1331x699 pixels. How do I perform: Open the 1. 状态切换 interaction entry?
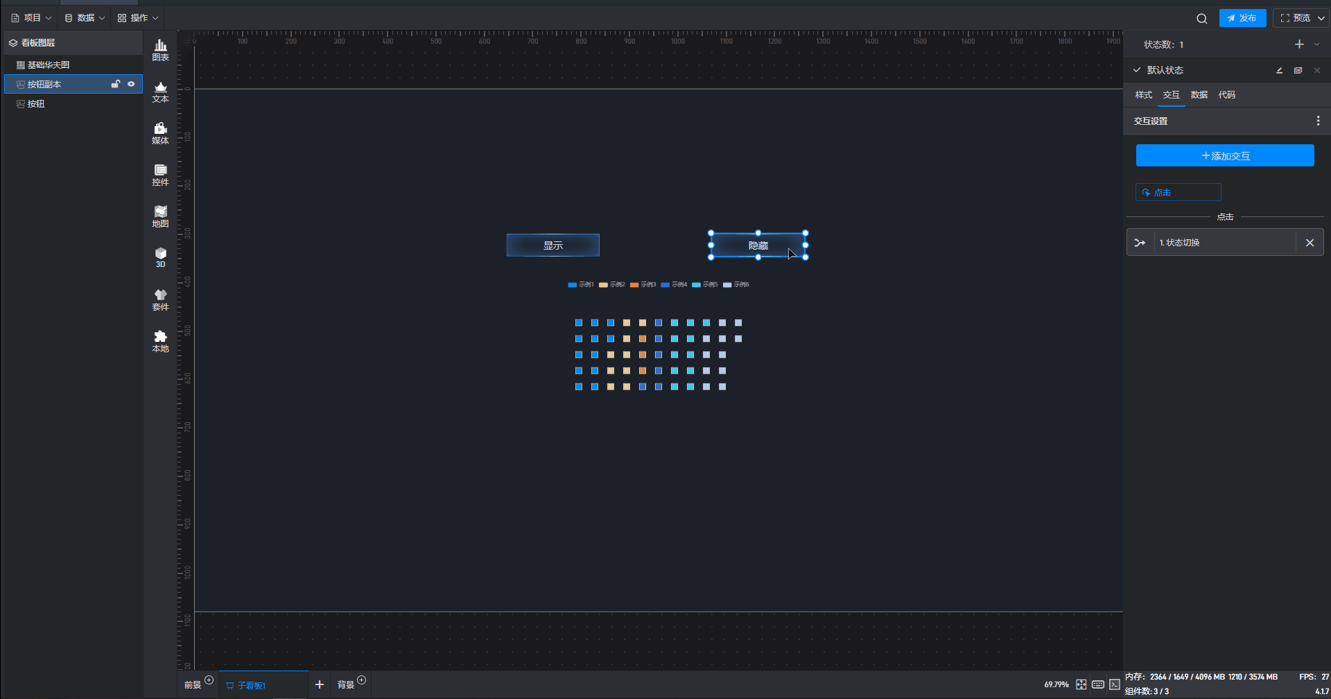[1224, 243]
